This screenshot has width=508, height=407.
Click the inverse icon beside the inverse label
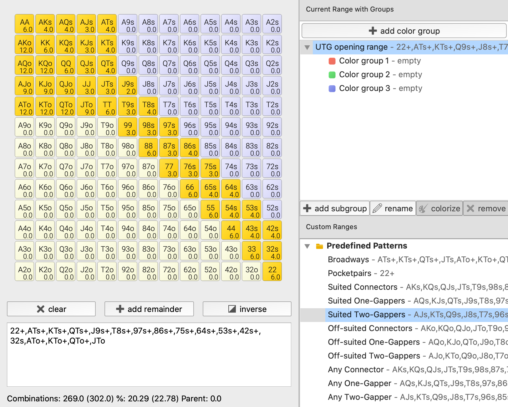(x=232, y=309)
